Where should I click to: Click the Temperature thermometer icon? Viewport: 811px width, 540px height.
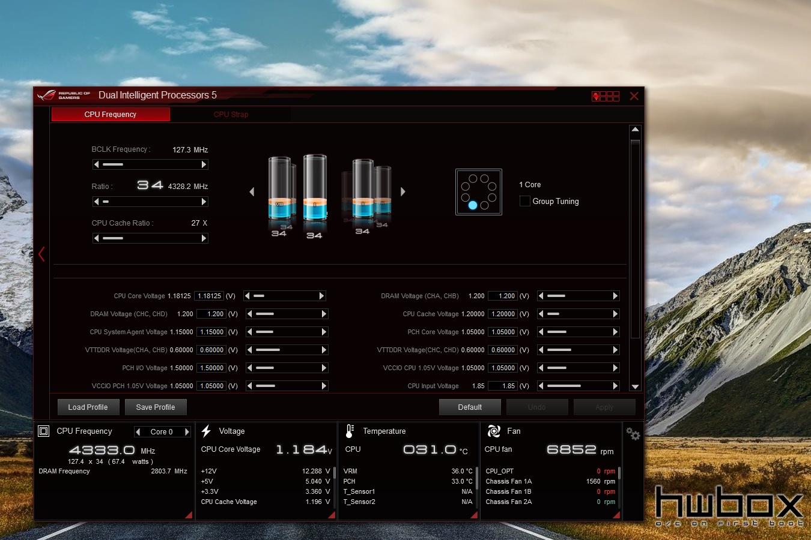click(x=350, y=431)
